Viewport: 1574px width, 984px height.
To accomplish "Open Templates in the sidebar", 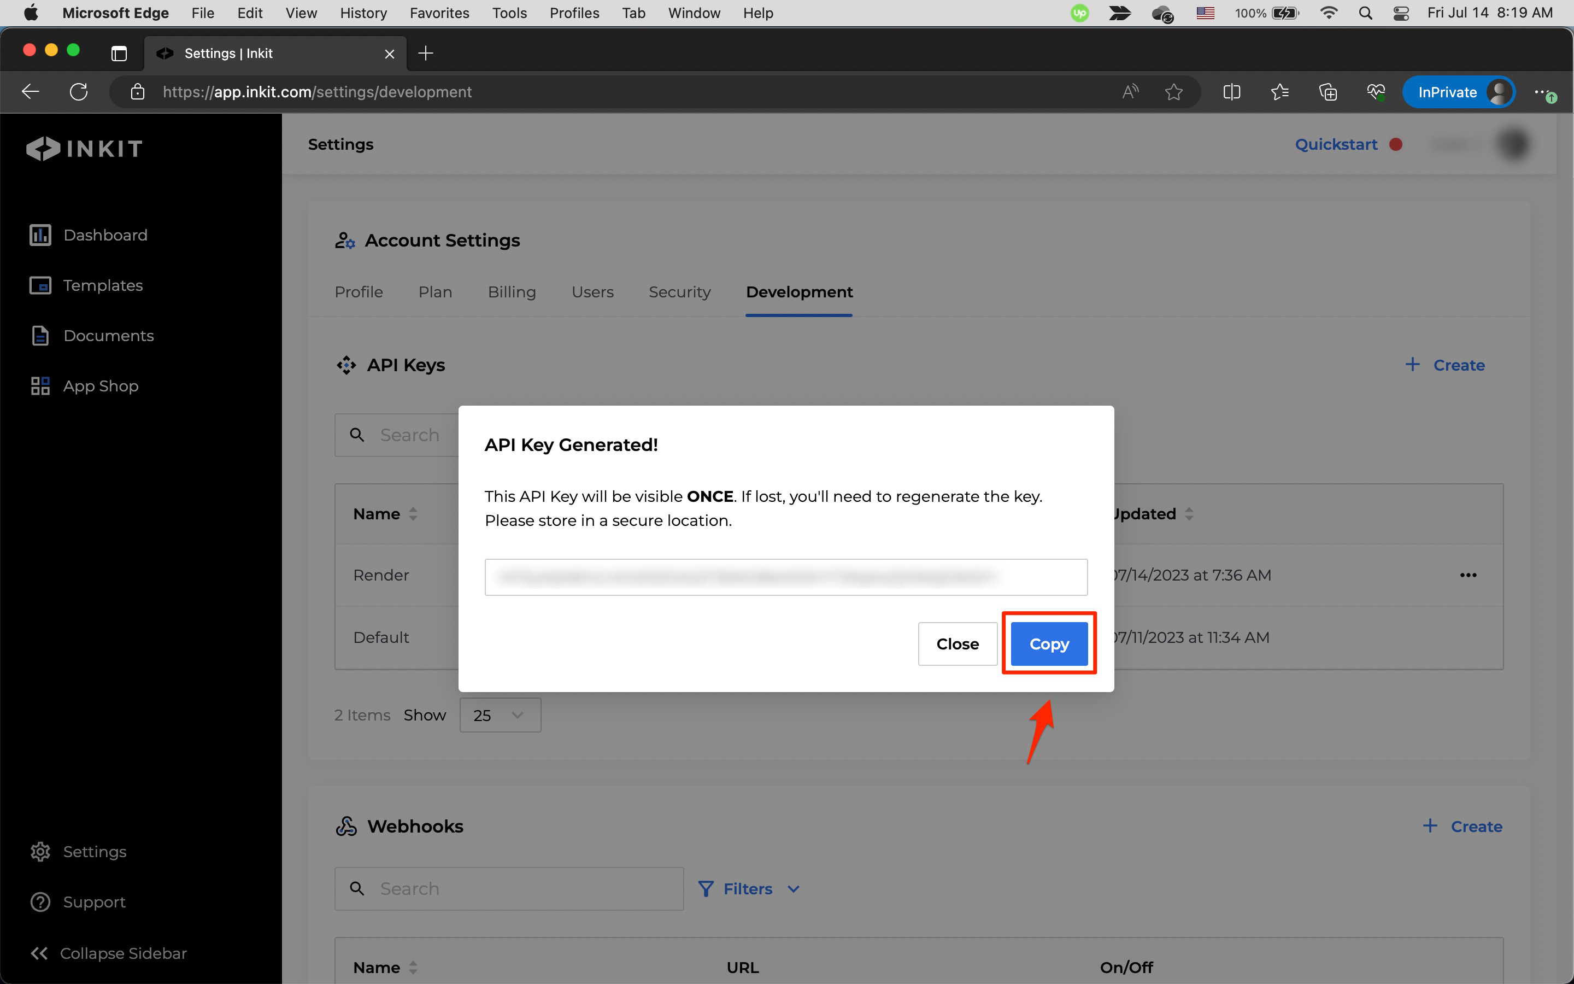I will point(103,285).
